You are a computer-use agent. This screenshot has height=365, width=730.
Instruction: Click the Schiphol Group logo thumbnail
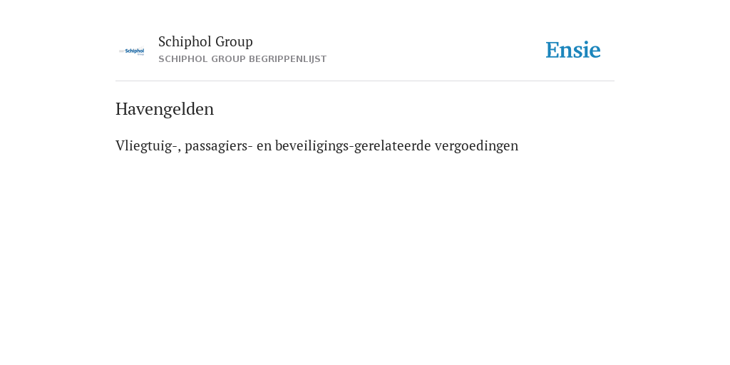(131, 51)
